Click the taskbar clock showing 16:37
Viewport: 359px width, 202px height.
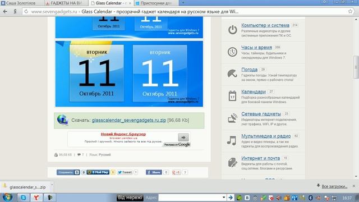tap(347, 198)
